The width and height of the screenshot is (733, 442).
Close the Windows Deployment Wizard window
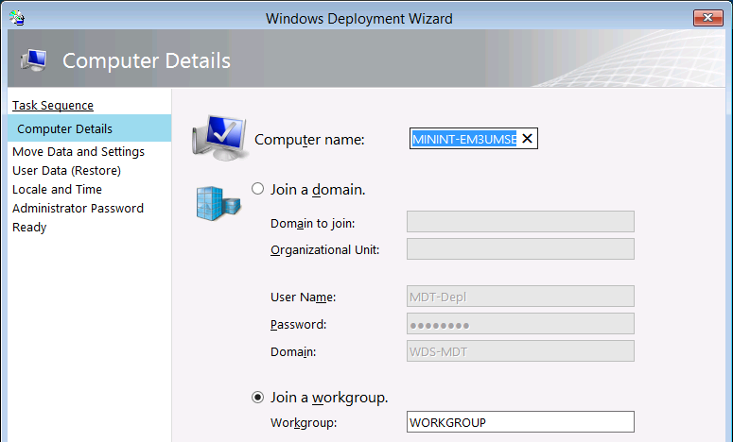(708, 18)
